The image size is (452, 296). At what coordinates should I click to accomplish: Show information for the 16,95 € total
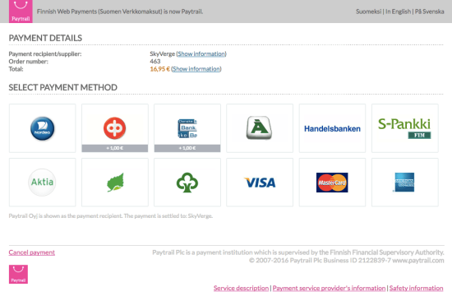click(196, 69)
